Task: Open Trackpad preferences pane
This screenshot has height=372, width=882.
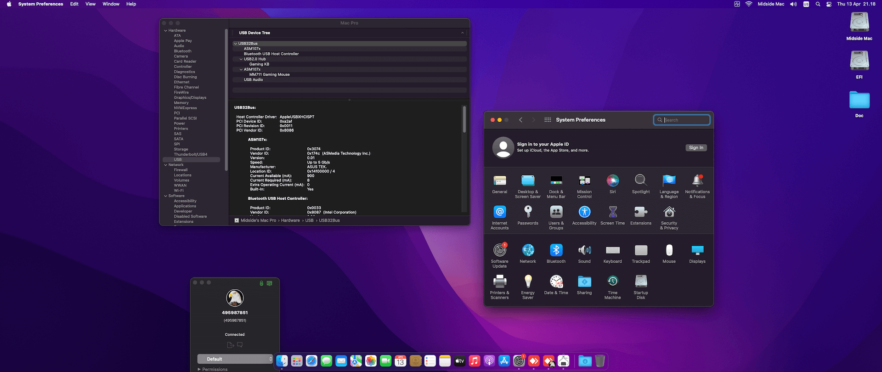Action: pos(641,253)
